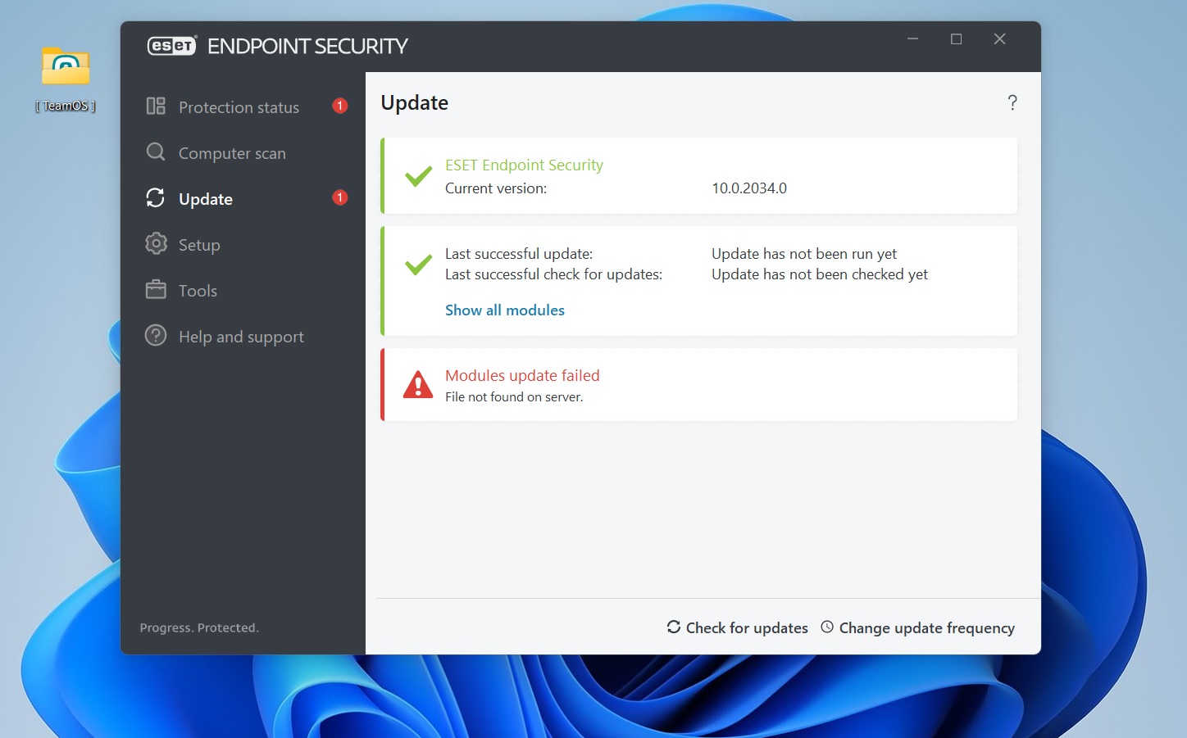Click the red warning triangle icon

tap(418, 385)
